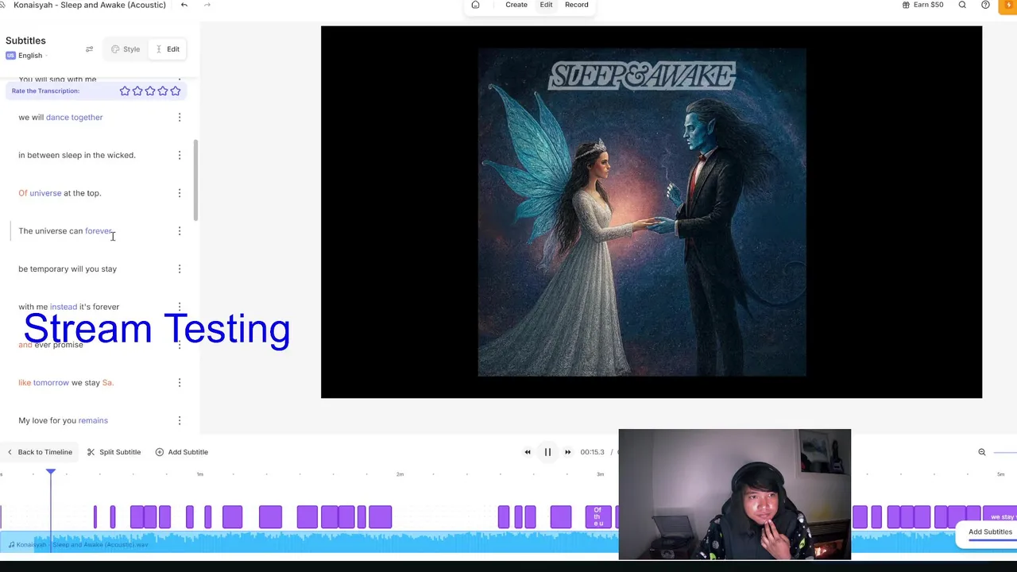Select subtitle text 'we will dance together'
1017x572 pixels.
(x=60, y=118)
